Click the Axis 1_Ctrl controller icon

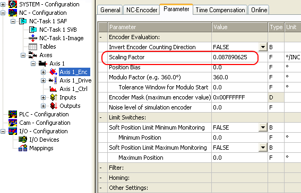[53, 89]
